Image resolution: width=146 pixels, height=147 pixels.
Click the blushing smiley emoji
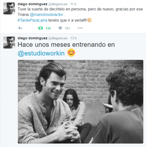[x=71, y=52]
